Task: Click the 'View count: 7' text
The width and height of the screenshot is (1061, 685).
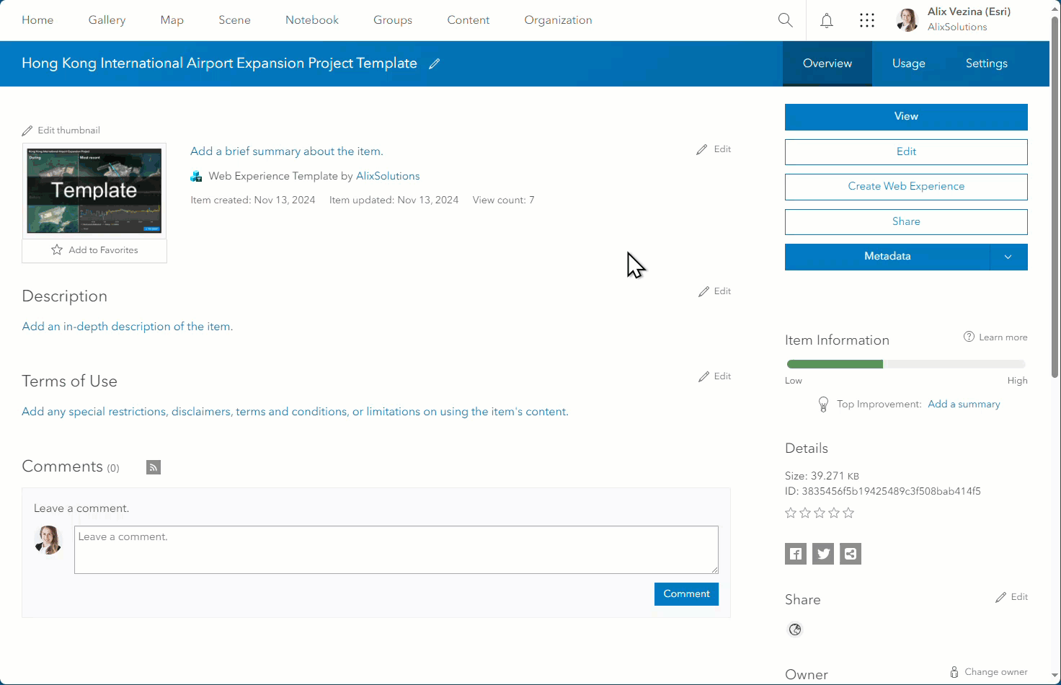Action: [x=504, y=200]
